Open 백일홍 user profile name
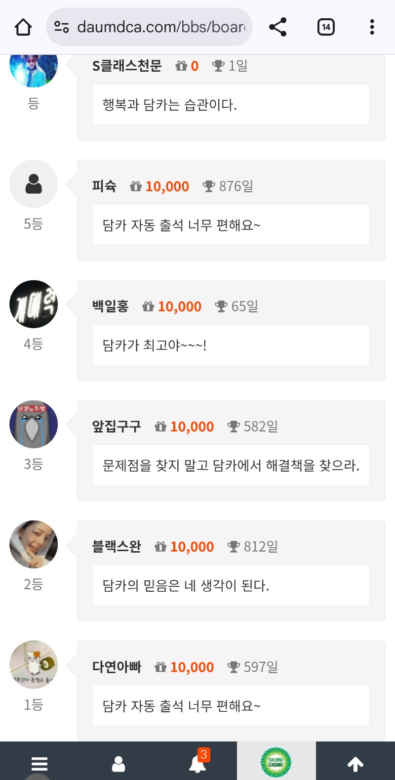Image resolution: width=395 pixels, height=780 pixels. click(110, 306)
